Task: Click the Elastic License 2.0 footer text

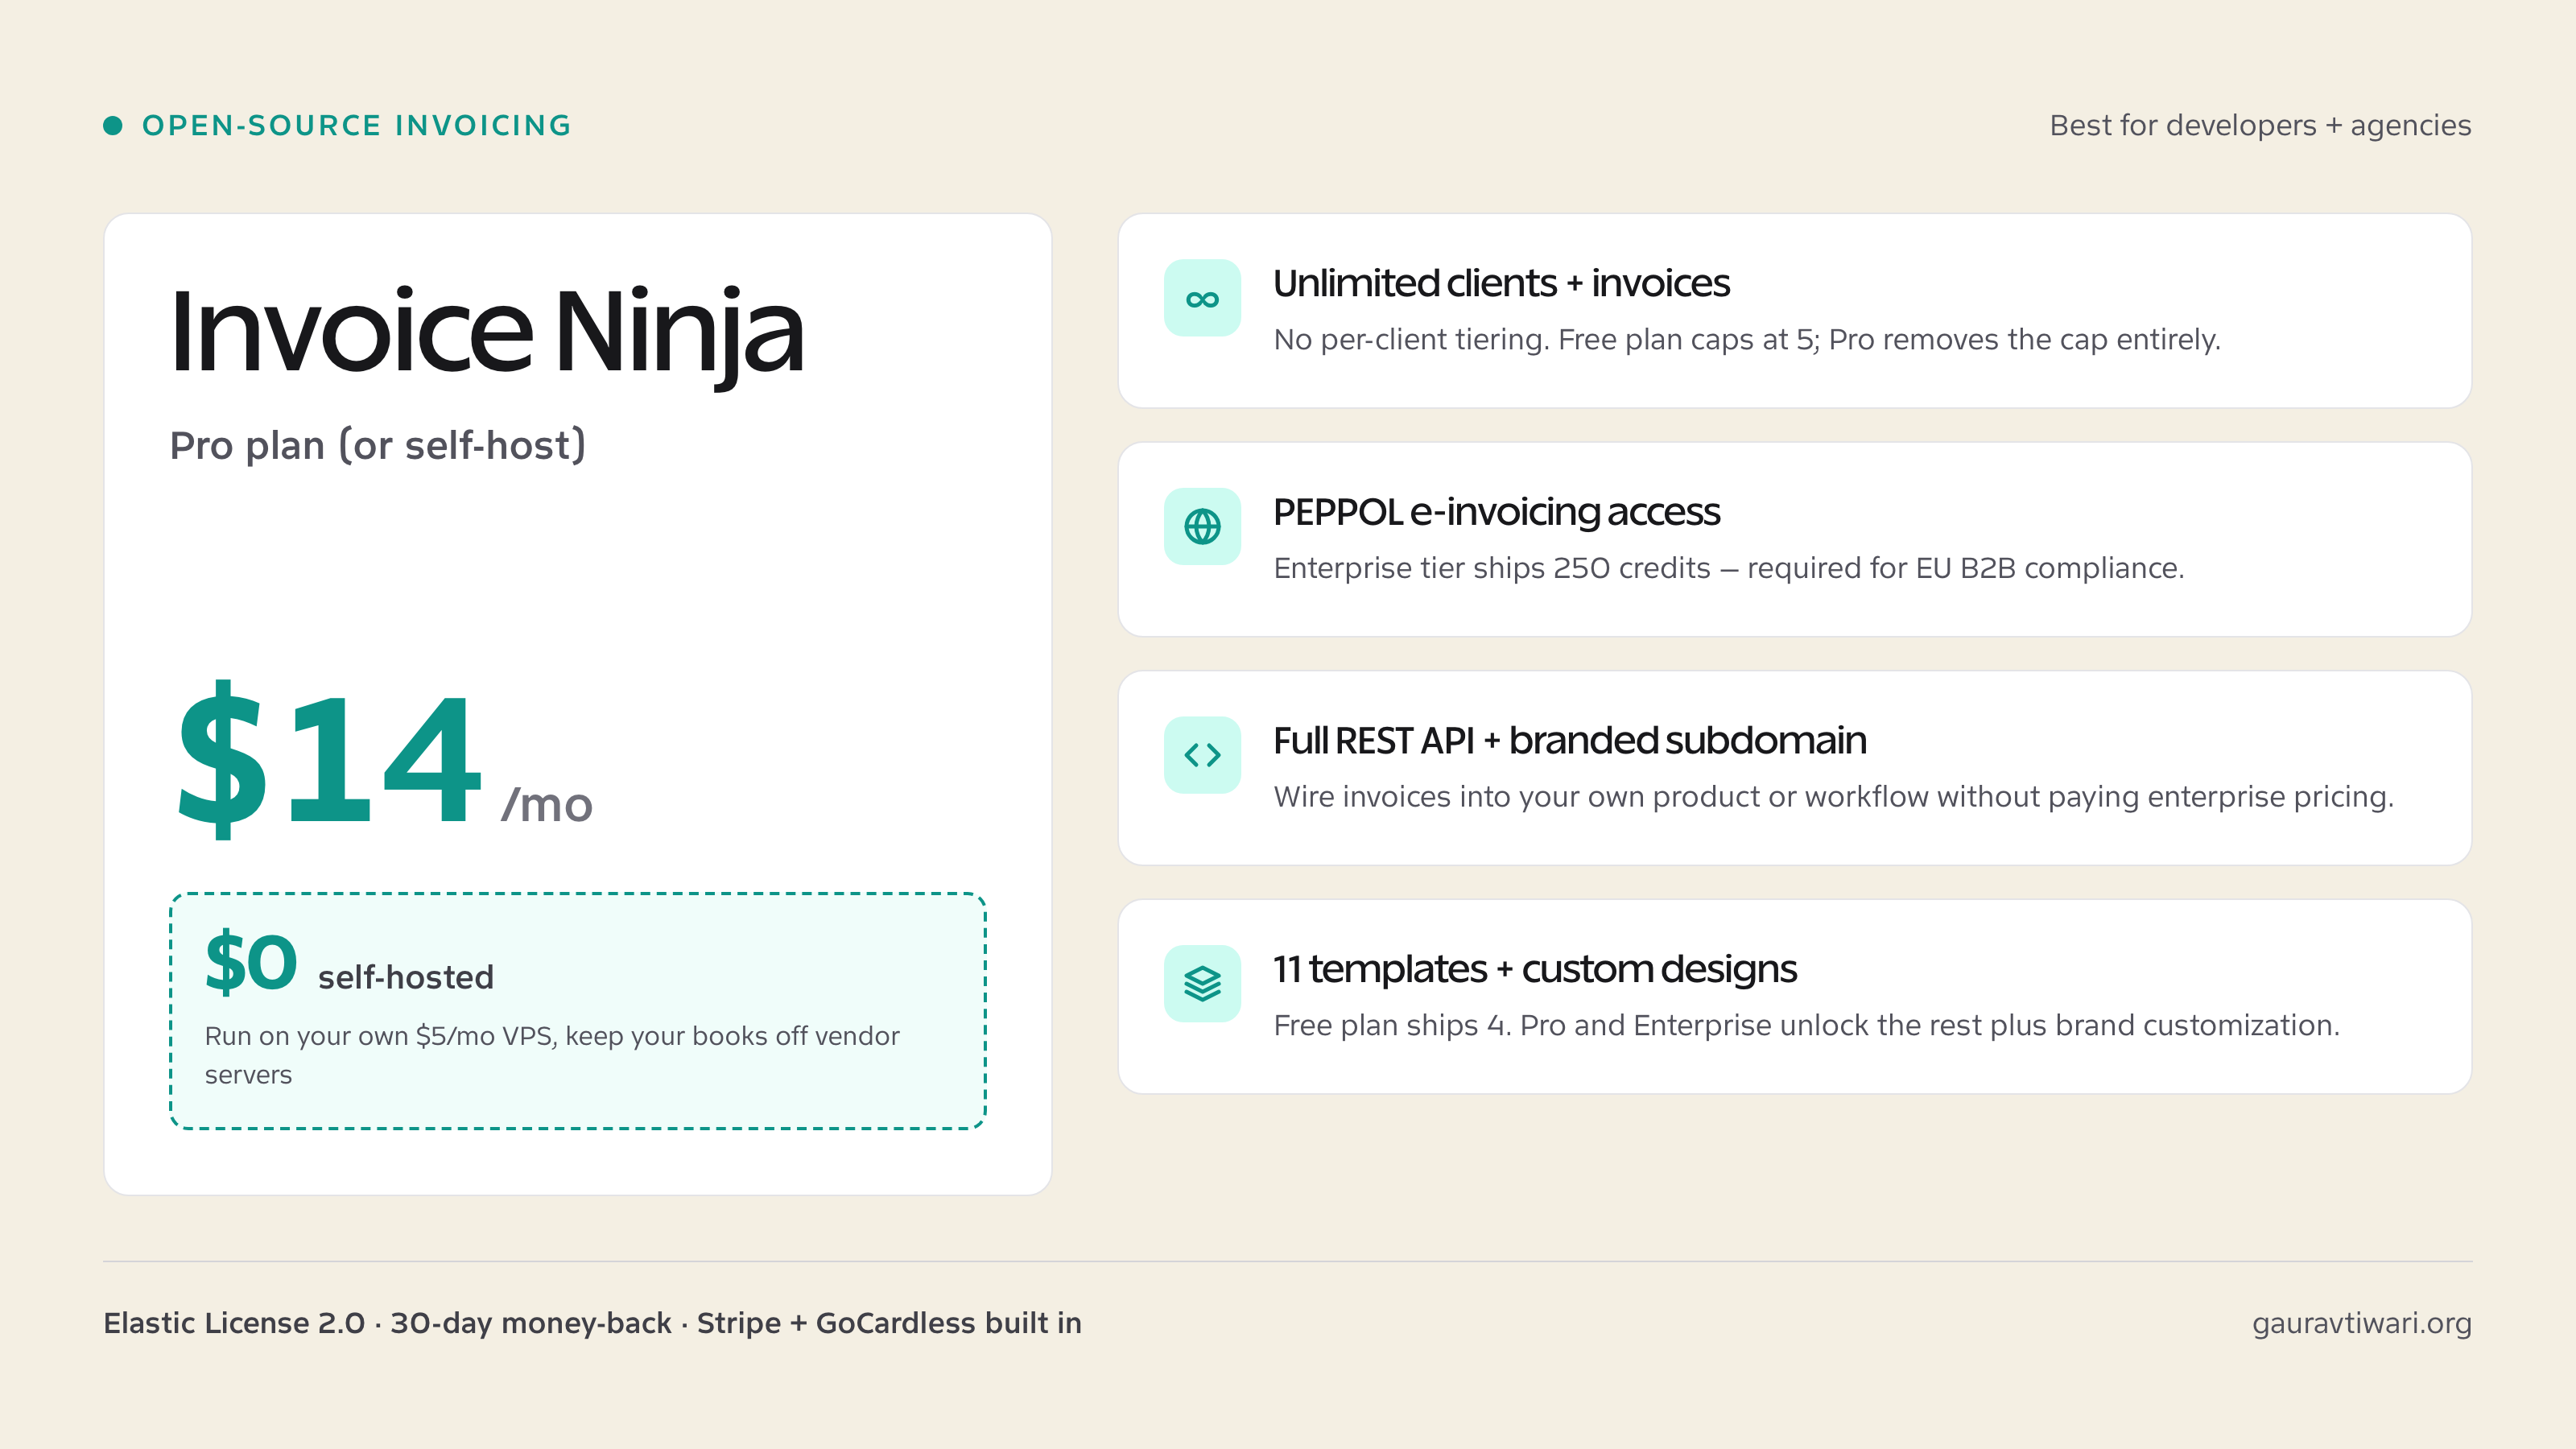Action: 592,1323
